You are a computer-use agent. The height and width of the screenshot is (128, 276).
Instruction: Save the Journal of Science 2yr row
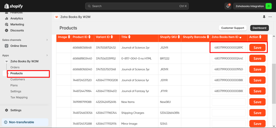tap(257, 48)
